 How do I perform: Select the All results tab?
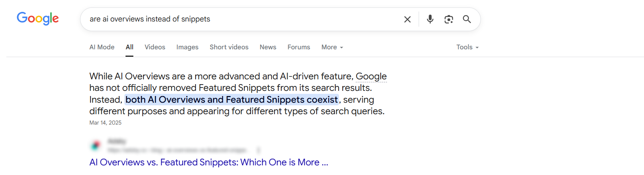[129, 47]
